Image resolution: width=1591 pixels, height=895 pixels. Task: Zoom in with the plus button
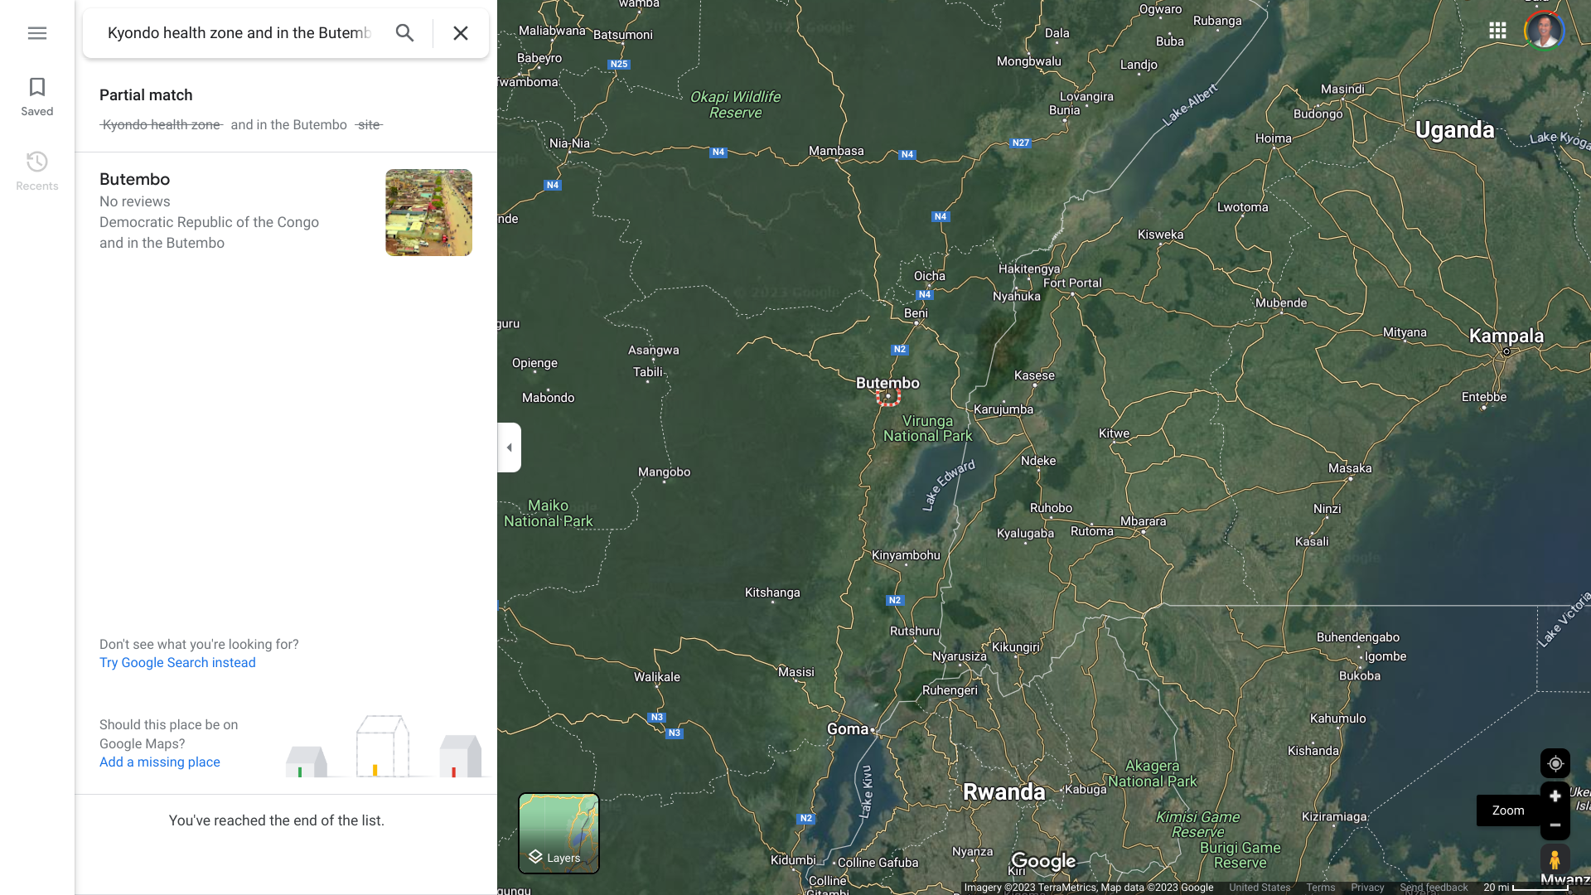coord(1555,796)
